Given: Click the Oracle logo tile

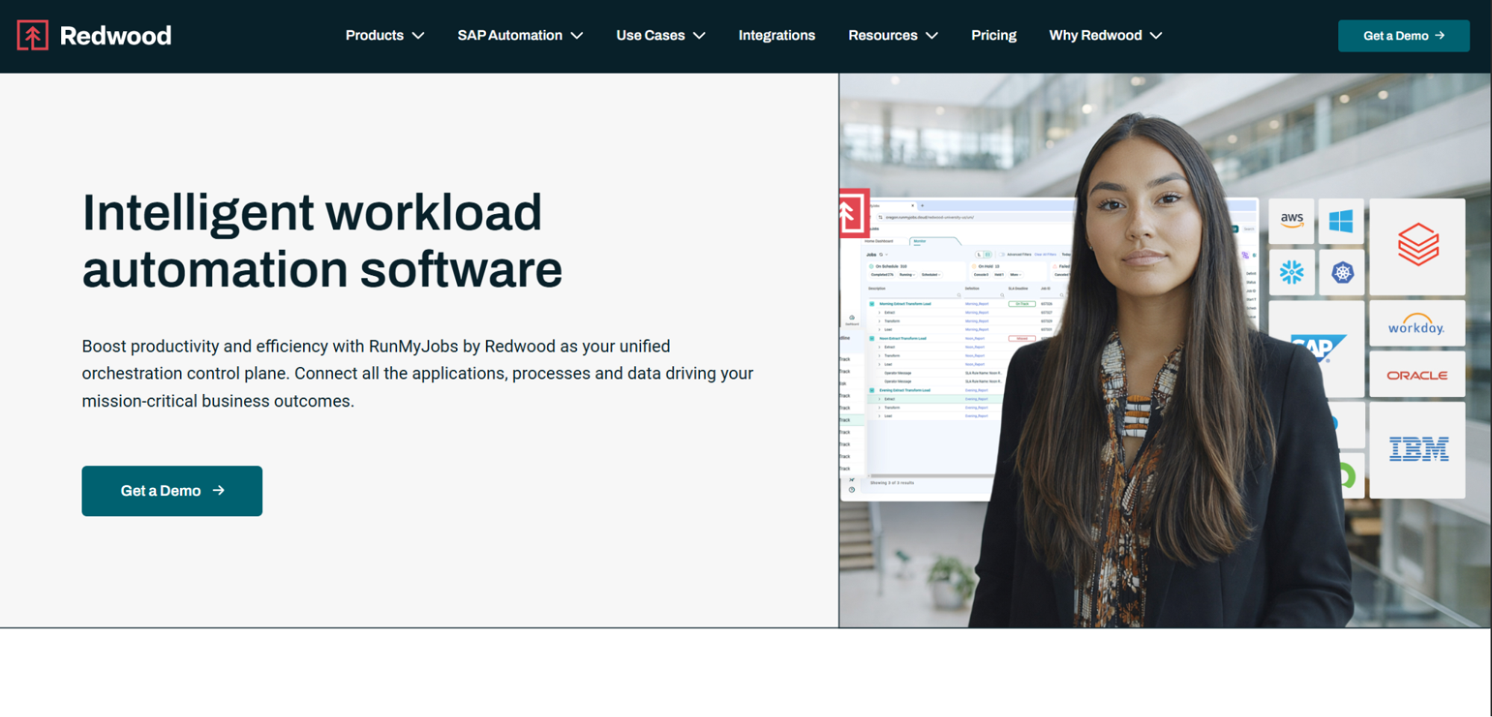Looking at the screenshot, I should (1417, 375).
